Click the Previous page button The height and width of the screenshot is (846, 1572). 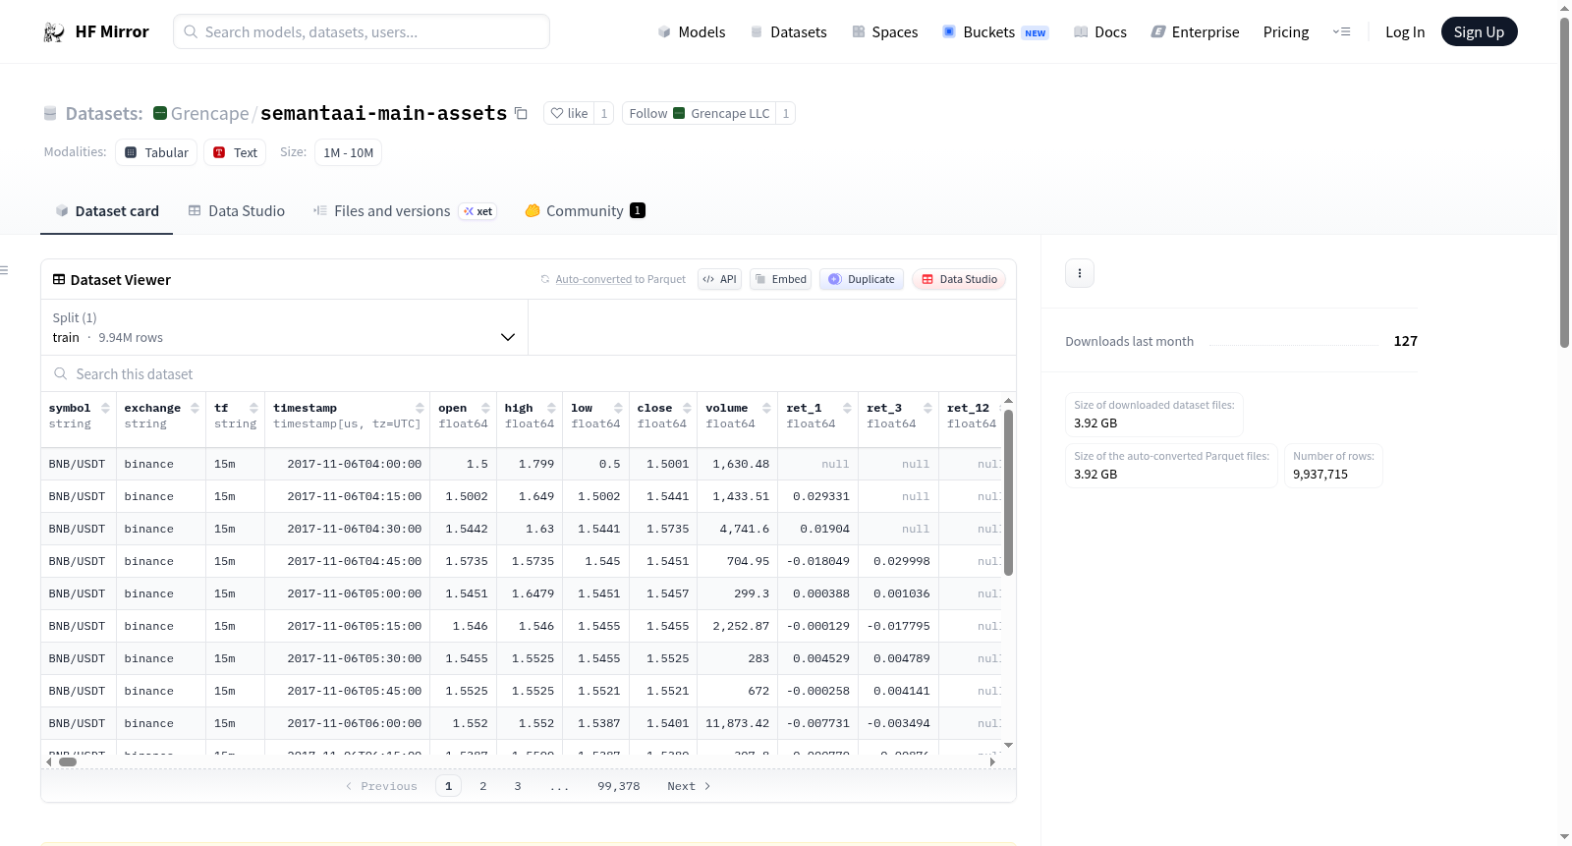tap(381, 786)
